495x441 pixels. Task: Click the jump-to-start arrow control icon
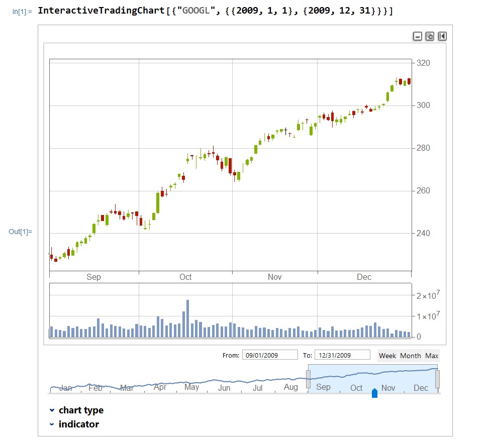(x=442, y=36)
